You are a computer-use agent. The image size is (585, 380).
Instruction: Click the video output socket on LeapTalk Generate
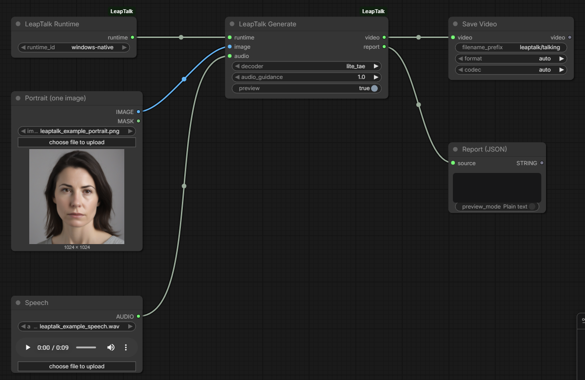pos(384,38)
